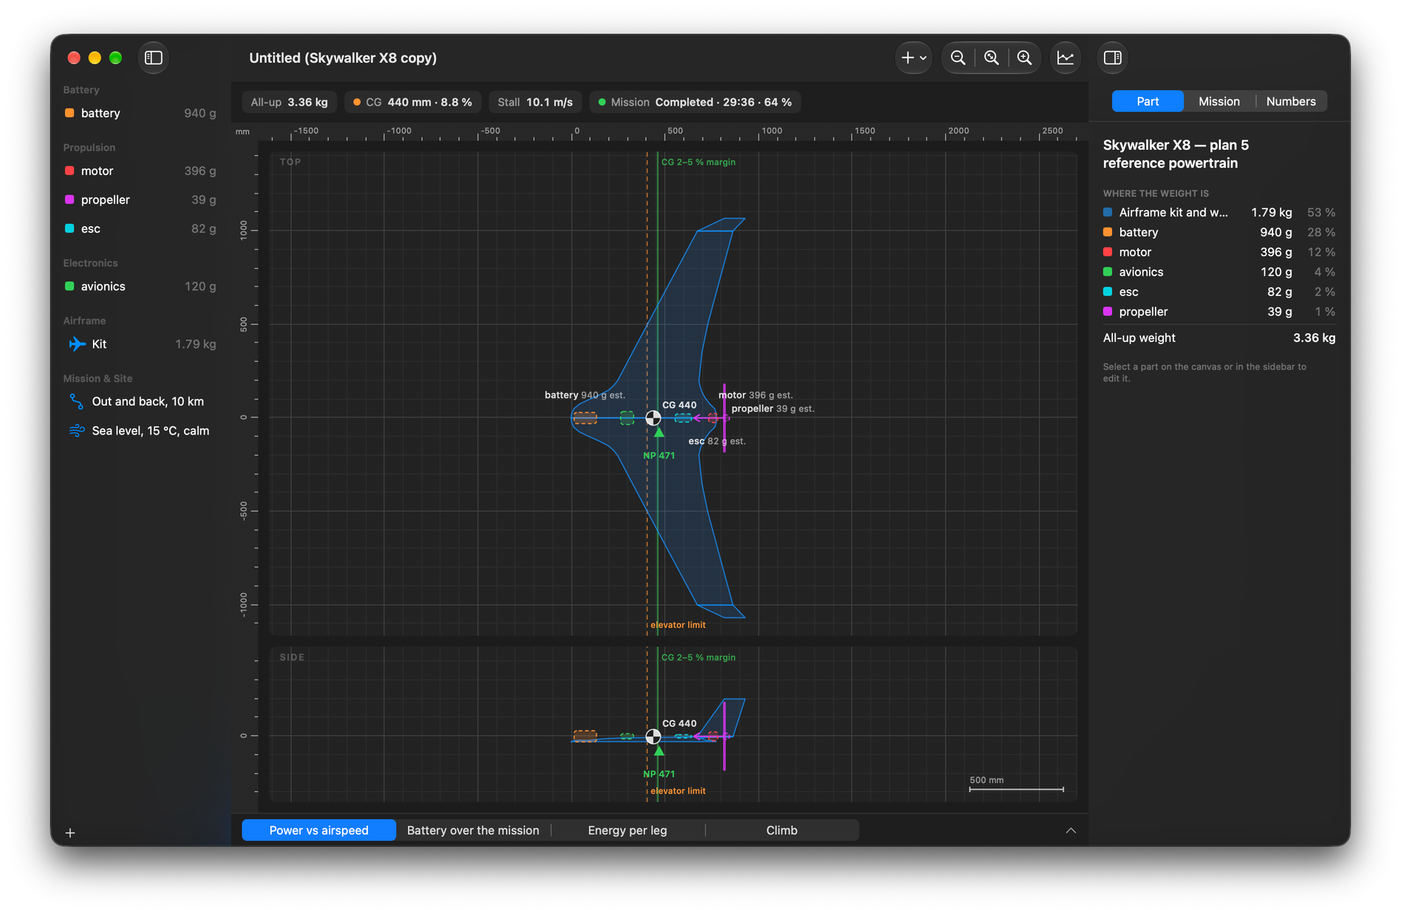Click the avionics 120 g row in inspector
Viewport: 1401px width, 913px height.
click(x=1219, y=272)
